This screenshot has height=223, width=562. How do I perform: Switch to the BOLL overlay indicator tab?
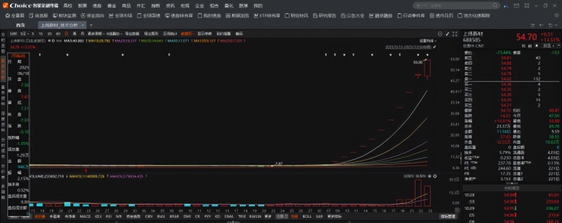[307, 216]
